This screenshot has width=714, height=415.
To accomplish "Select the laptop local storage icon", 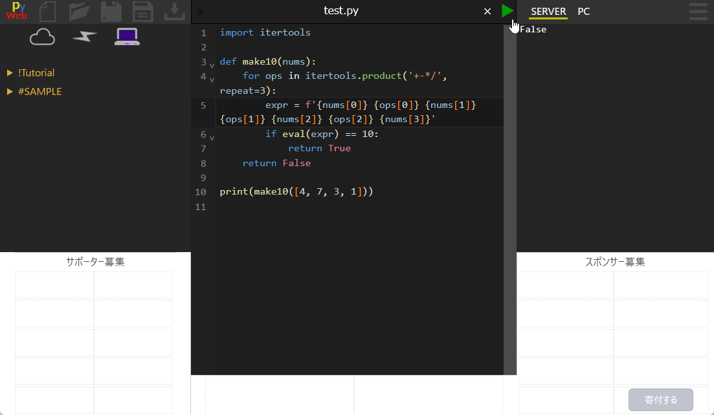I will 127,37.
